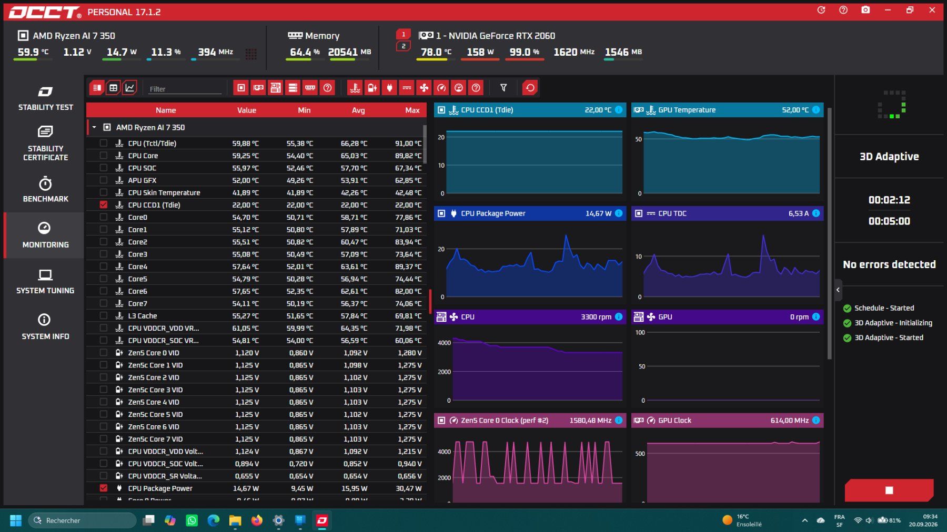The width and height of the screenshot is (947, 532).
Task: Show info for CPU TDC graph
Action: point(816,213)
